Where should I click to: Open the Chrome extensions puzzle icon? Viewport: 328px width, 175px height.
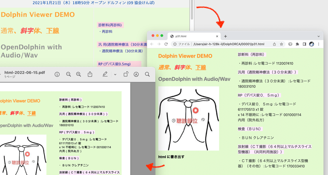pyautogui.click(x=297, y=44)
